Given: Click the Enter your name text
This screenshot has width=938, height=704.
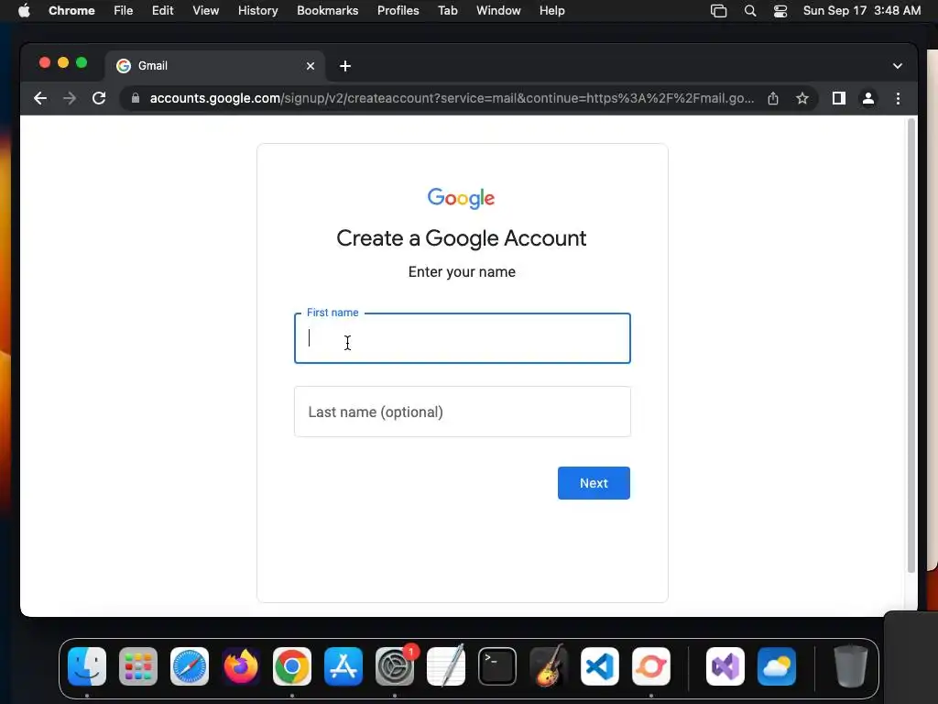Looking at the screenshot, I should tap(462, 271).
